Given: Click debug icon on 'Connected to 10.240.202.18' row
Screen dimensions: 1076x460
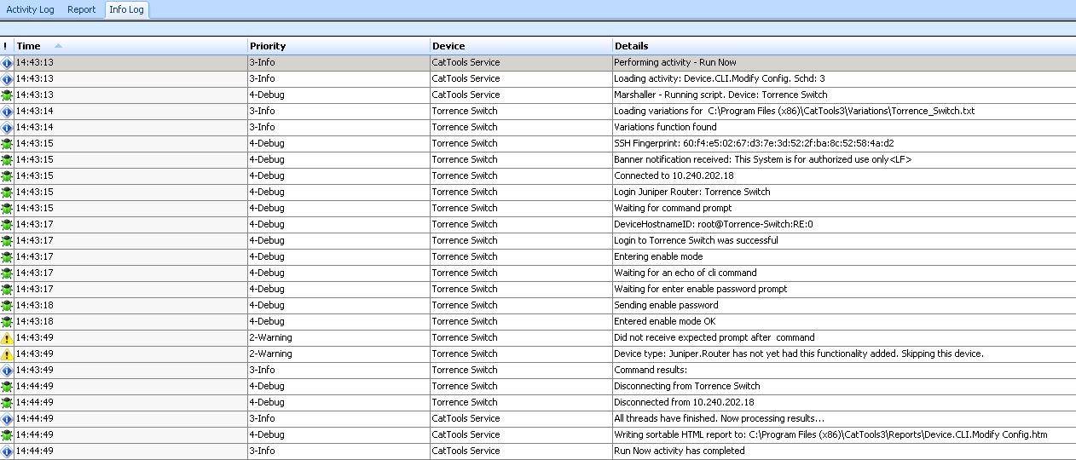Looking at the screenshot, I should [7, 176].
